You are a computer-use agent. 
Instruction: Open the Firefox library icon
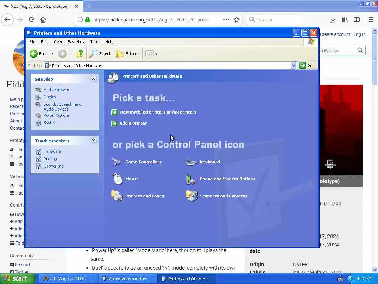[345, 20]
